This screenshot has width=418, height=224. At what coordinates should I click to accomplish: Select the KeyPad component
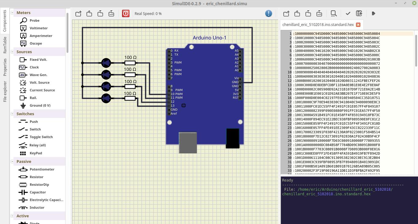[x=36, y=153]
